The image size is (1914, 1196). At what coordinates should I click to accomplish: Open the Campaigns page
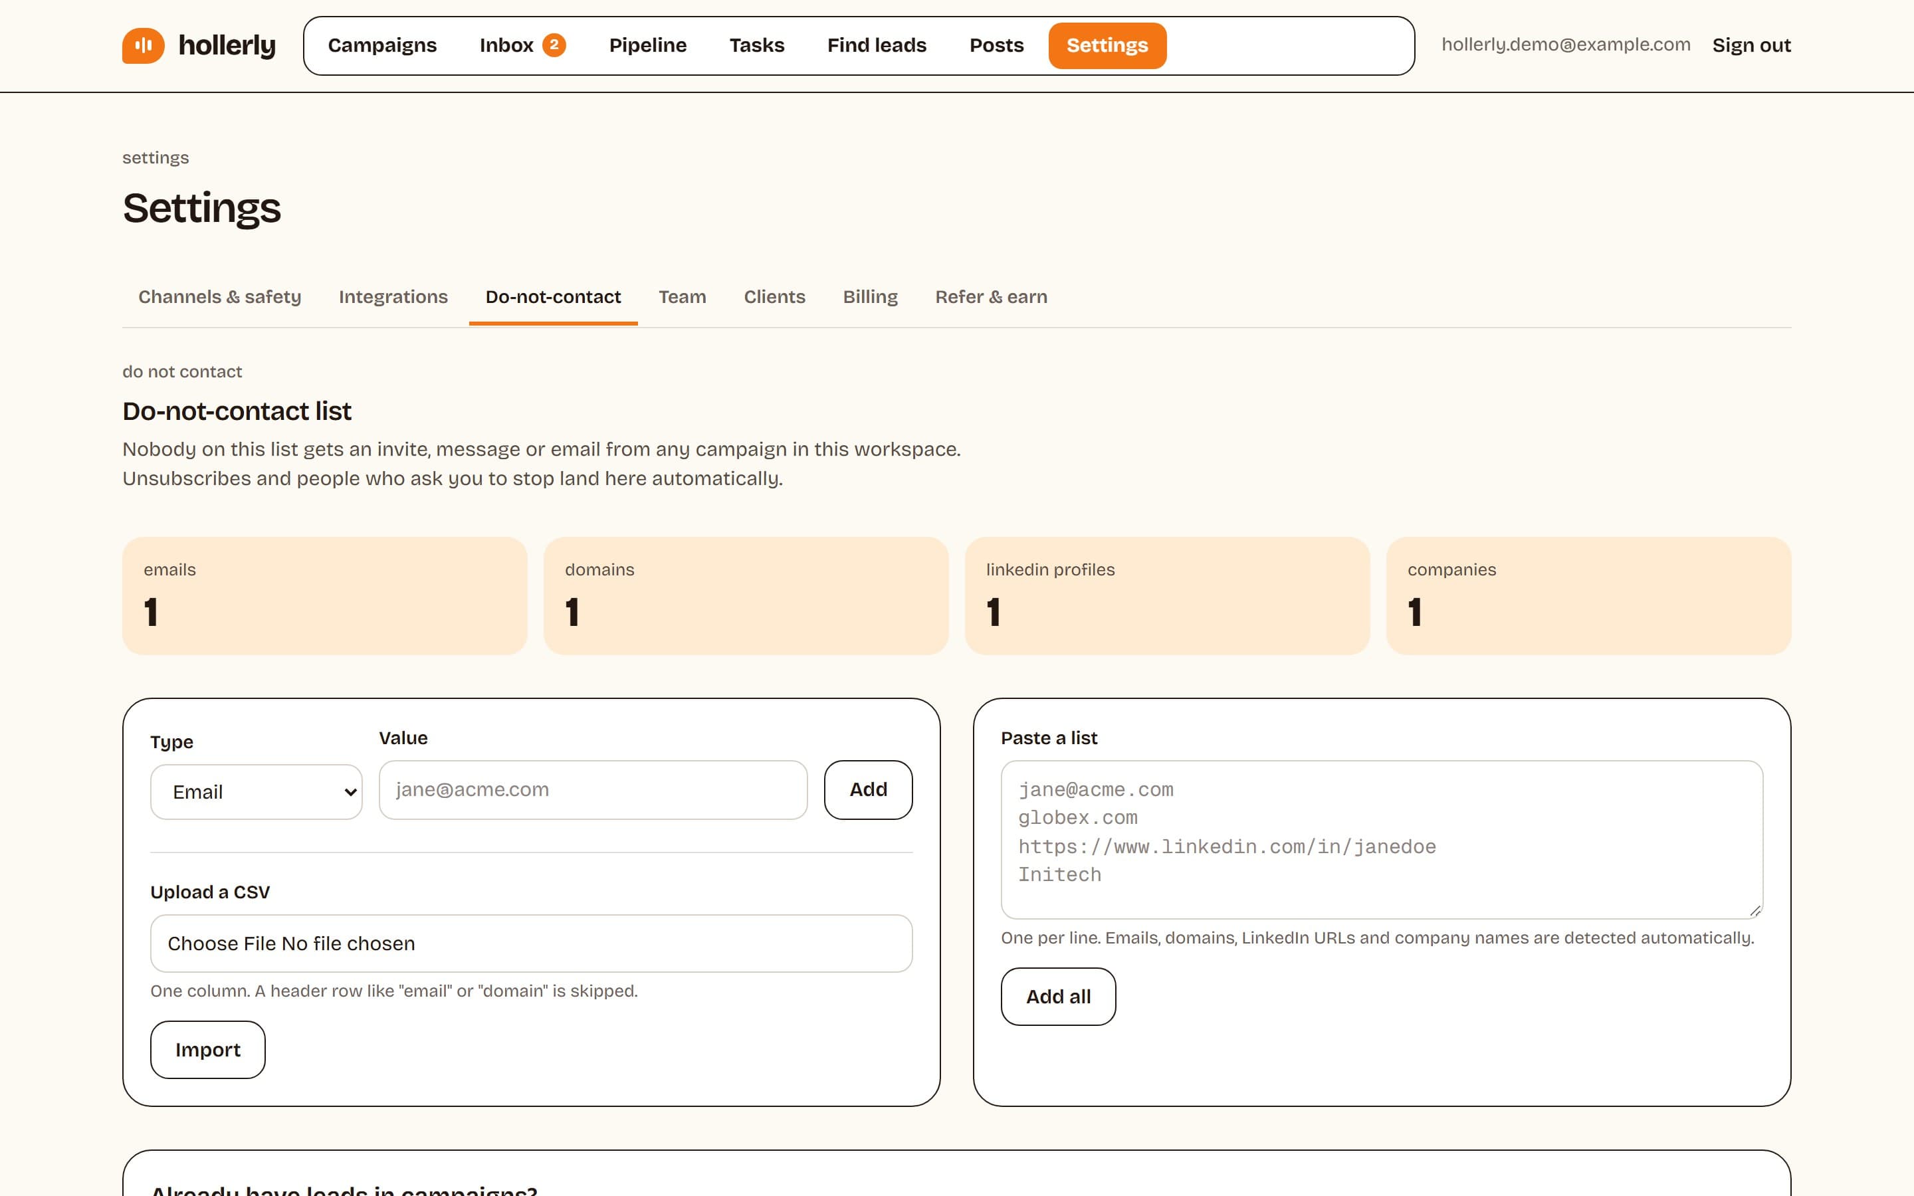[382, 45]
